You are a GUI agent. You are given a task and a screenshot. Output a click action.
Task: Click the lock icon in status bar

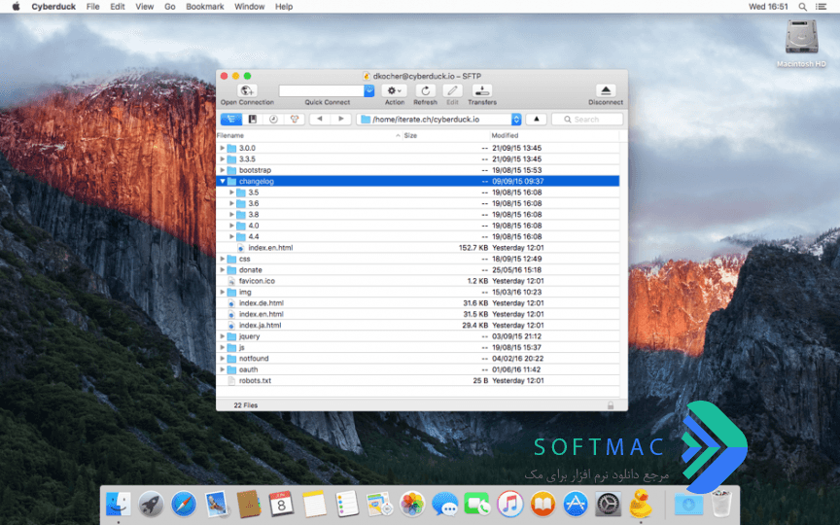(611, 405)
